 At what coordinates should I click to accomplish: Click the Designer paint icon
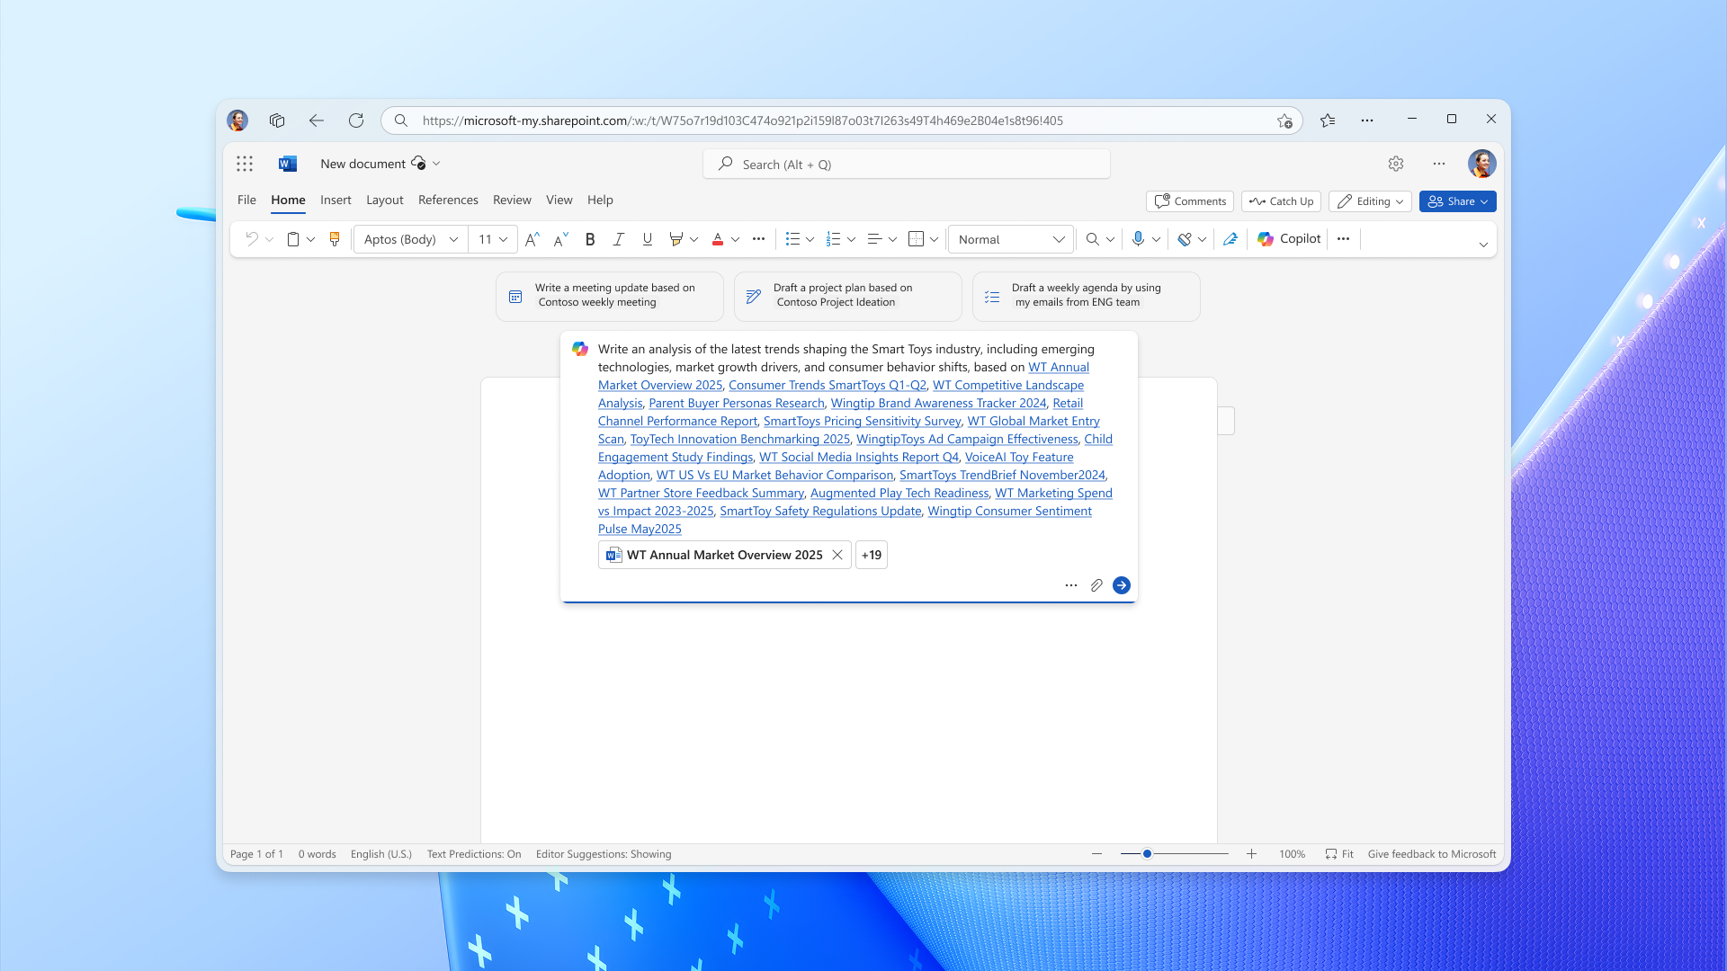pos(1185,239)
